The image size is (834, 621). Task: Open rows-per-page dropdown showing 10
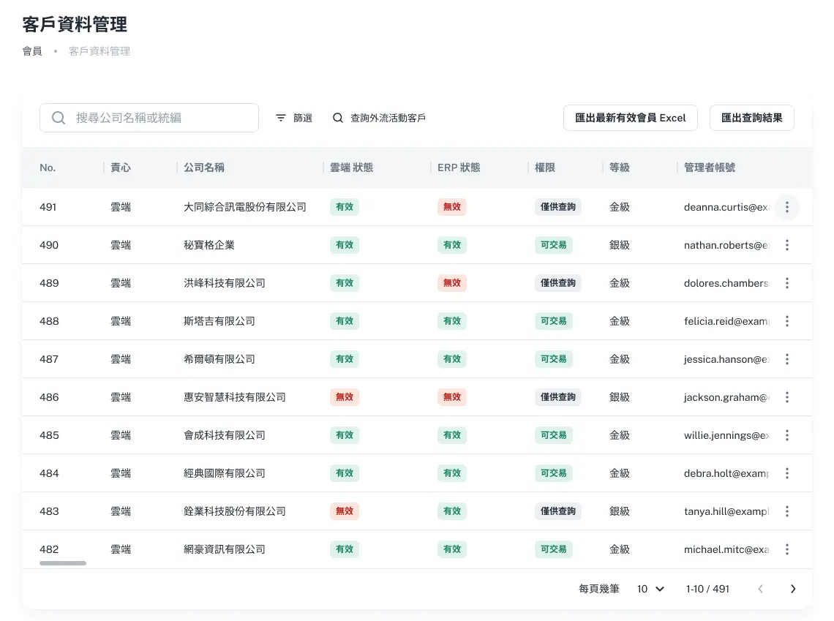pyautogui.click(x=650, y=589)
